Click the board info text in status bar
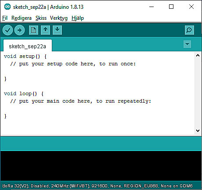Image resolution: width=202 pixels, height=190 pixels. [x=97, y=186]
